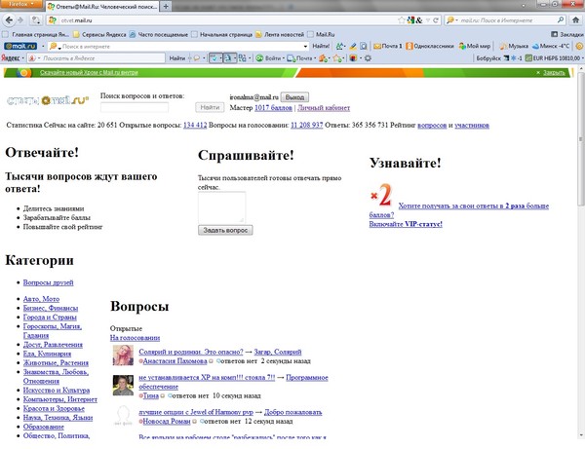Open the На голосовании questions link
The image size is (585, 449).
[x=135, y=338]
